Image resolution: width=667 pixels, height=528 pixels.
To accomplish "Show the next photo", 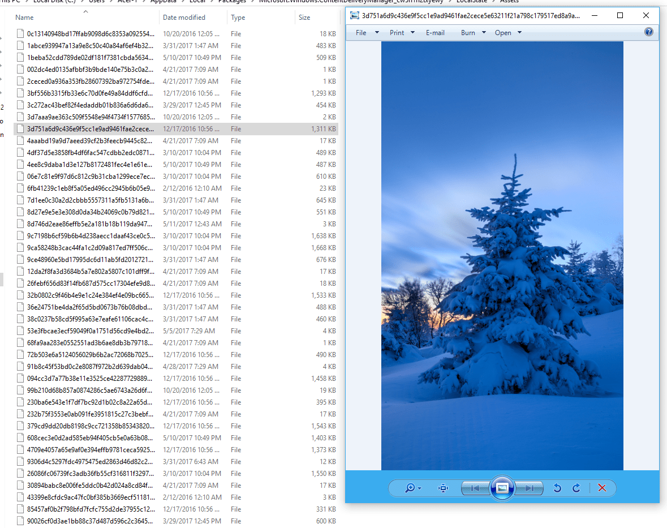I will pyautogui.click(x=529, y=488).
